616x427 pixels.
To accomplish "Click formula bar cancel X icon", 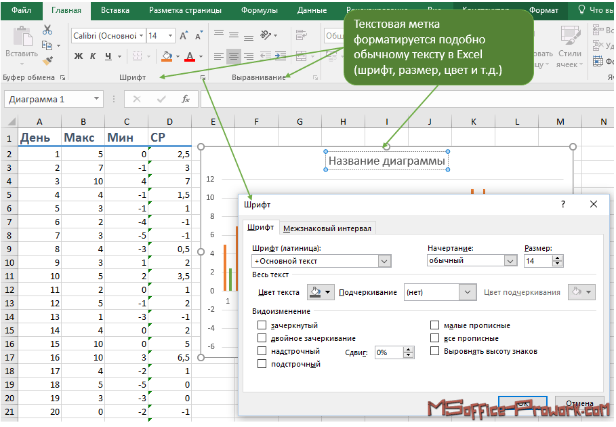I will point(137,99).
